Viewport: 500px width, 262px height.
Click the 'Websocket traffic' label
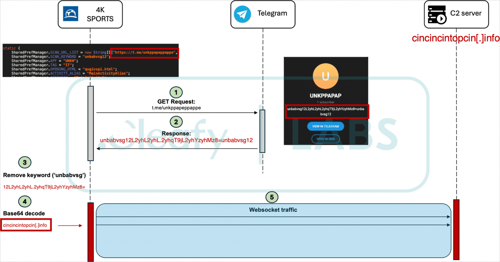(273, 210)
